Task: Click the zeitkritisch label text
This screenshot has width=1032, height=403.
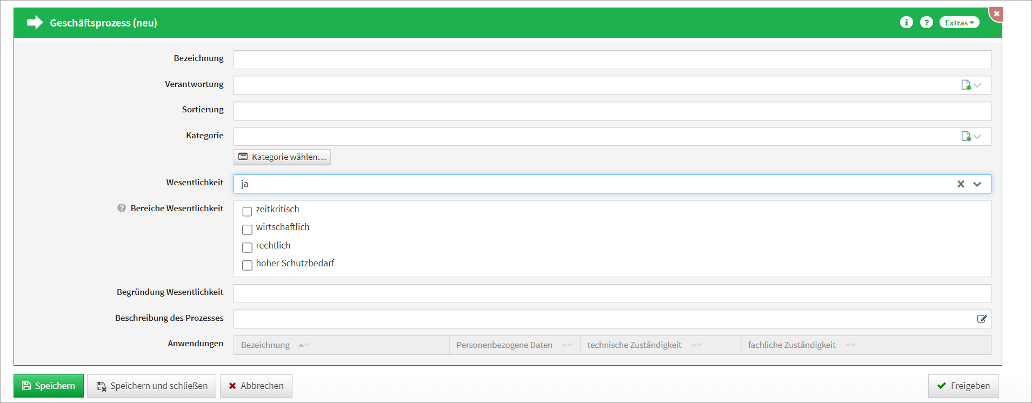Action: (277, 209)
